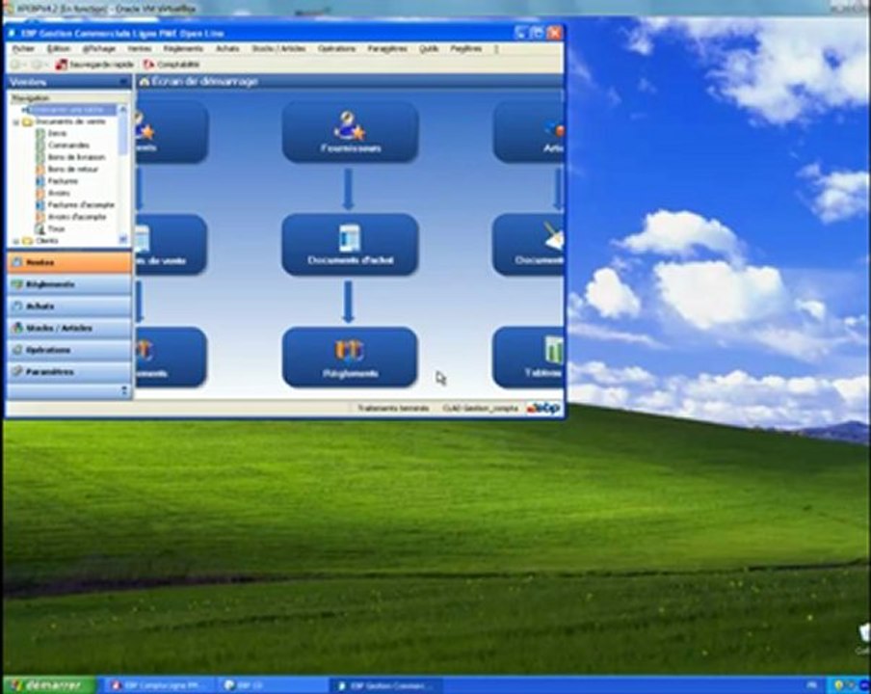Open the Affichage menu
This screenshot has height=694, width=871.
click(99, 49)
